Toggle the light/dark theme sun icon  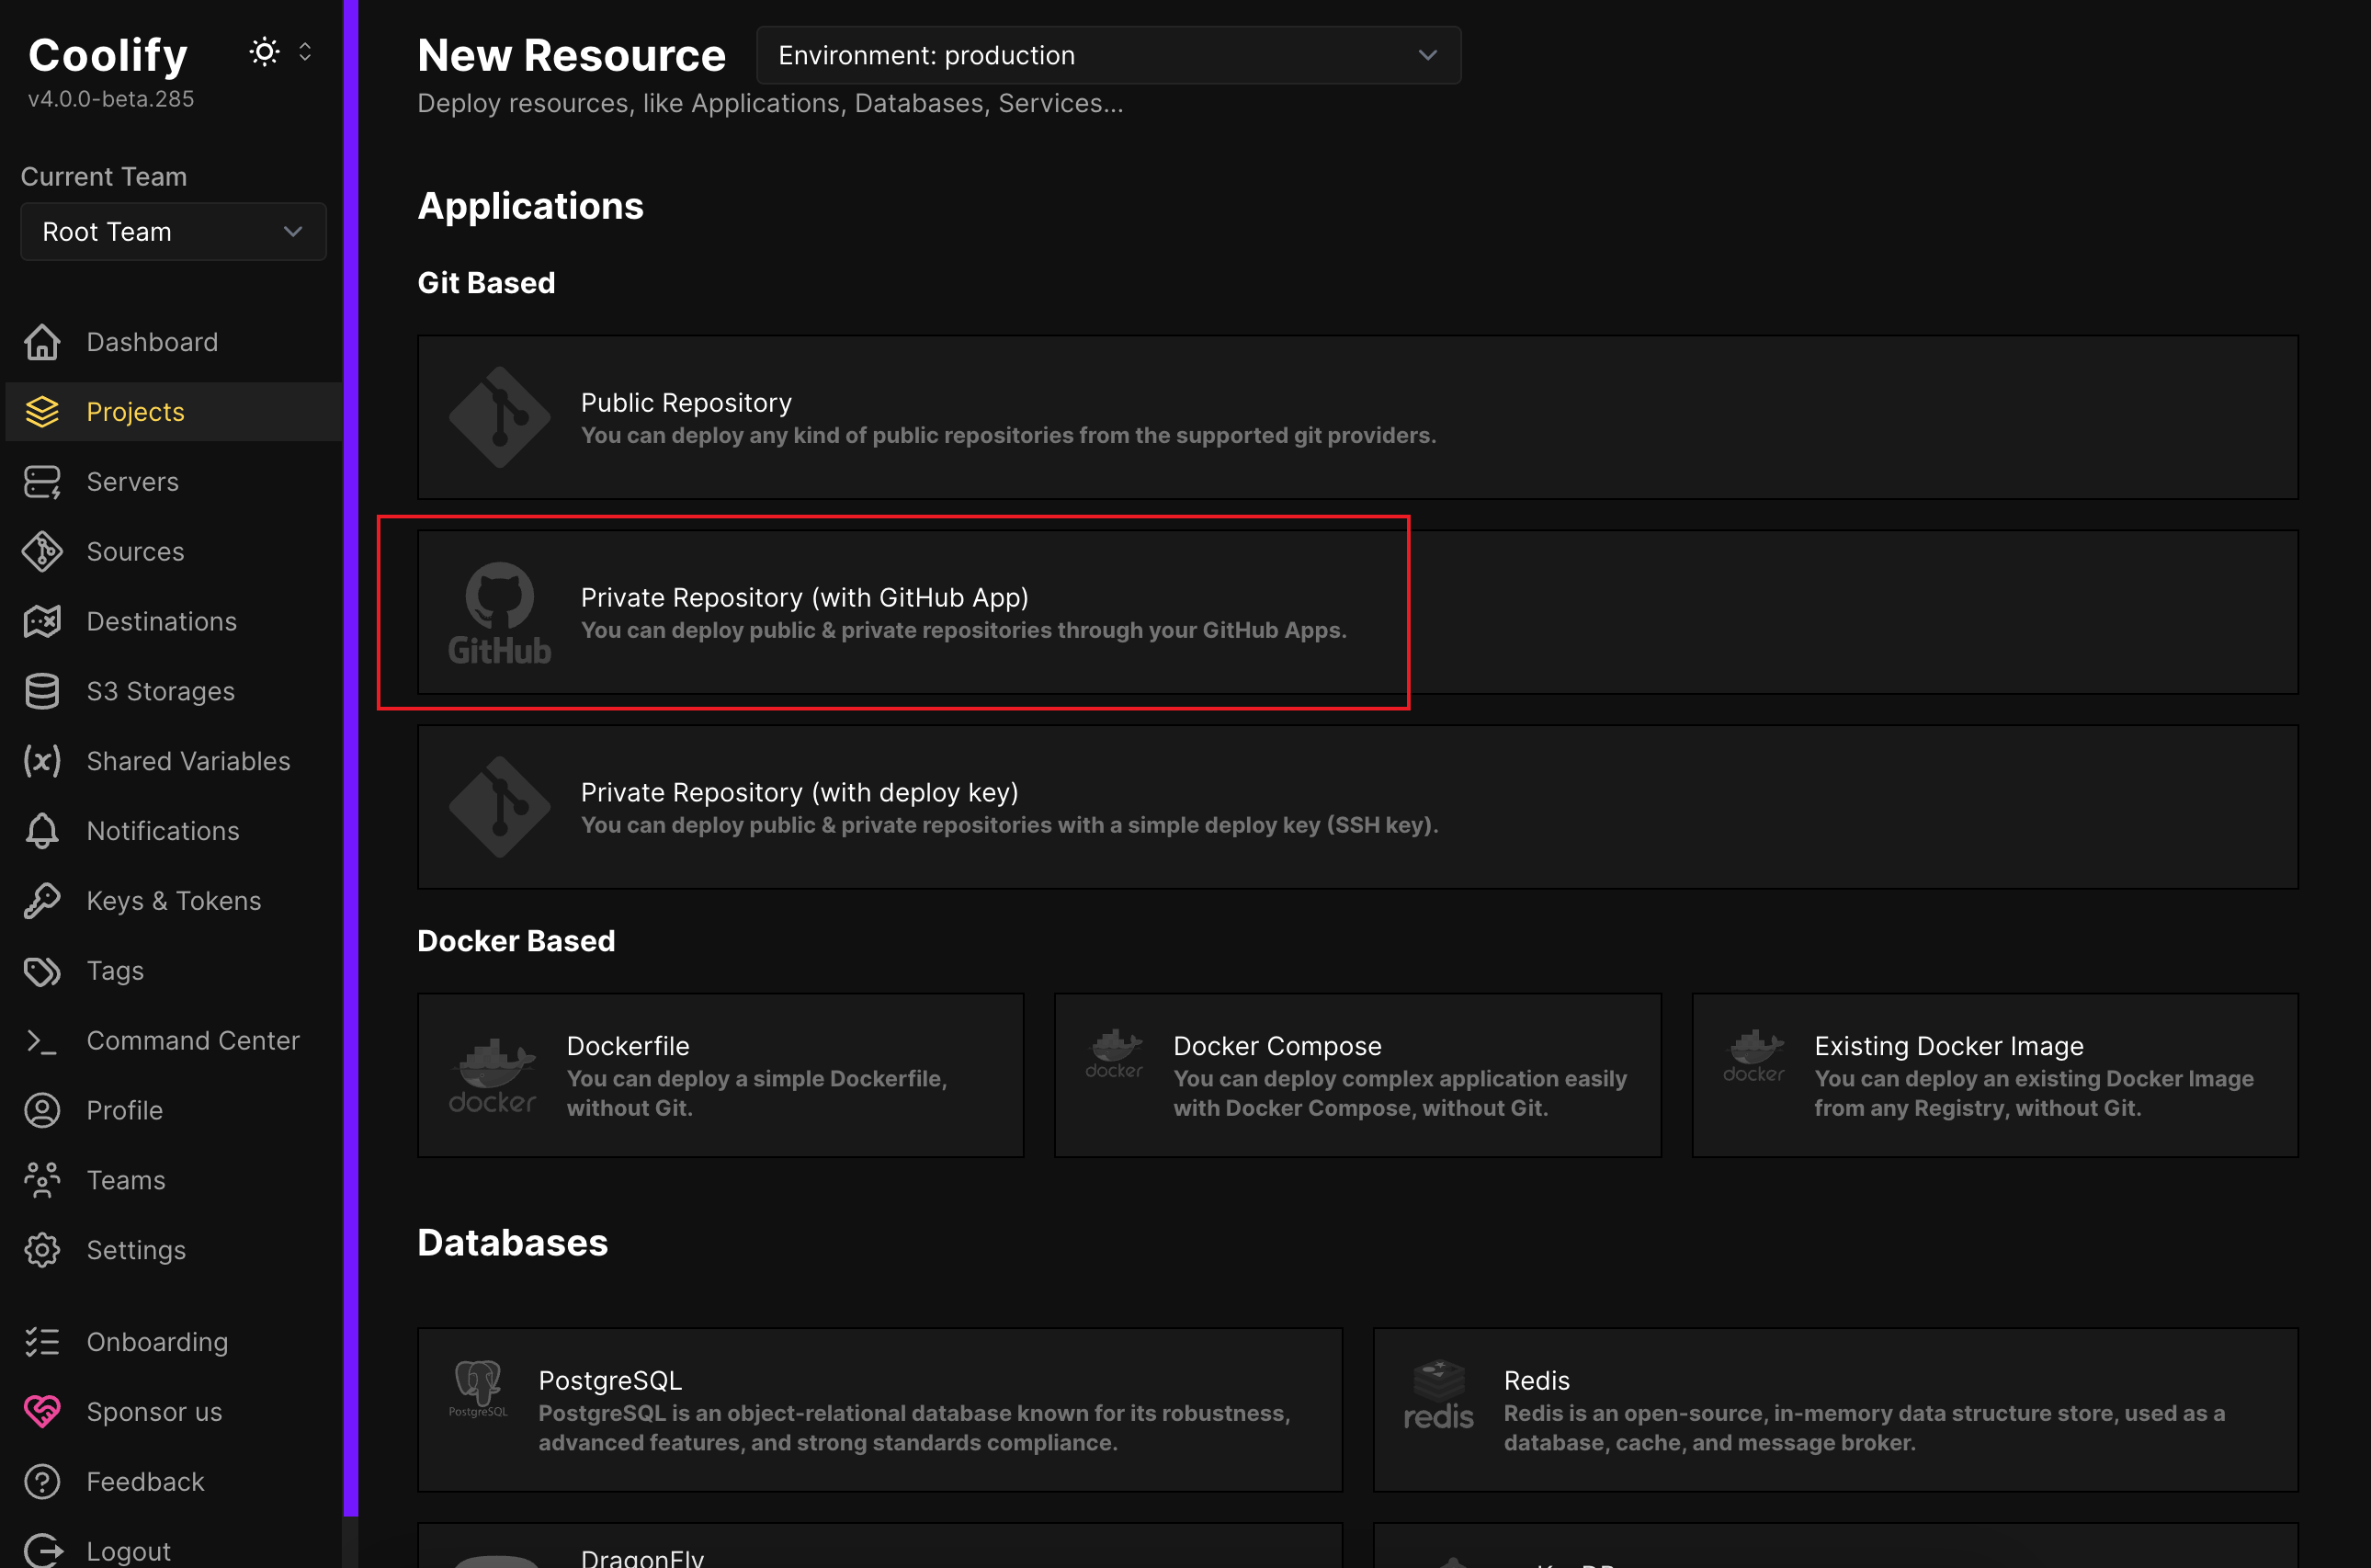(x=264, y=52)
